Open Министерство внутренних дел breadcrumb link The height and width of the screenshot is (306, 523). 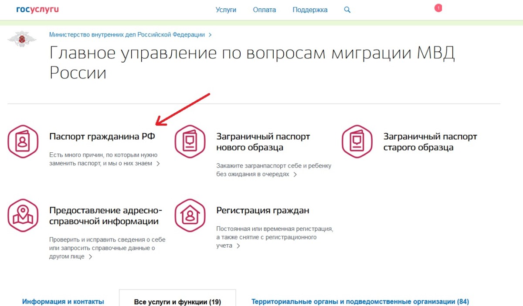(127, 34)
